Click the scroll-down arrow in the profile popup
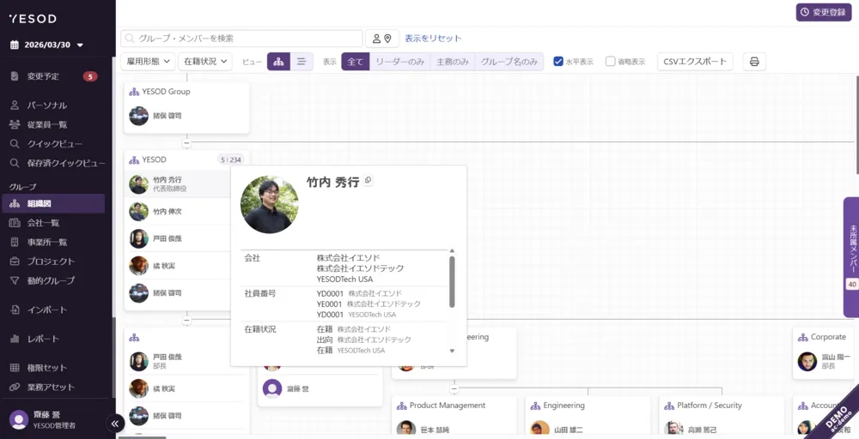Screen dimensions: 859x439 [x=452, y=351]
